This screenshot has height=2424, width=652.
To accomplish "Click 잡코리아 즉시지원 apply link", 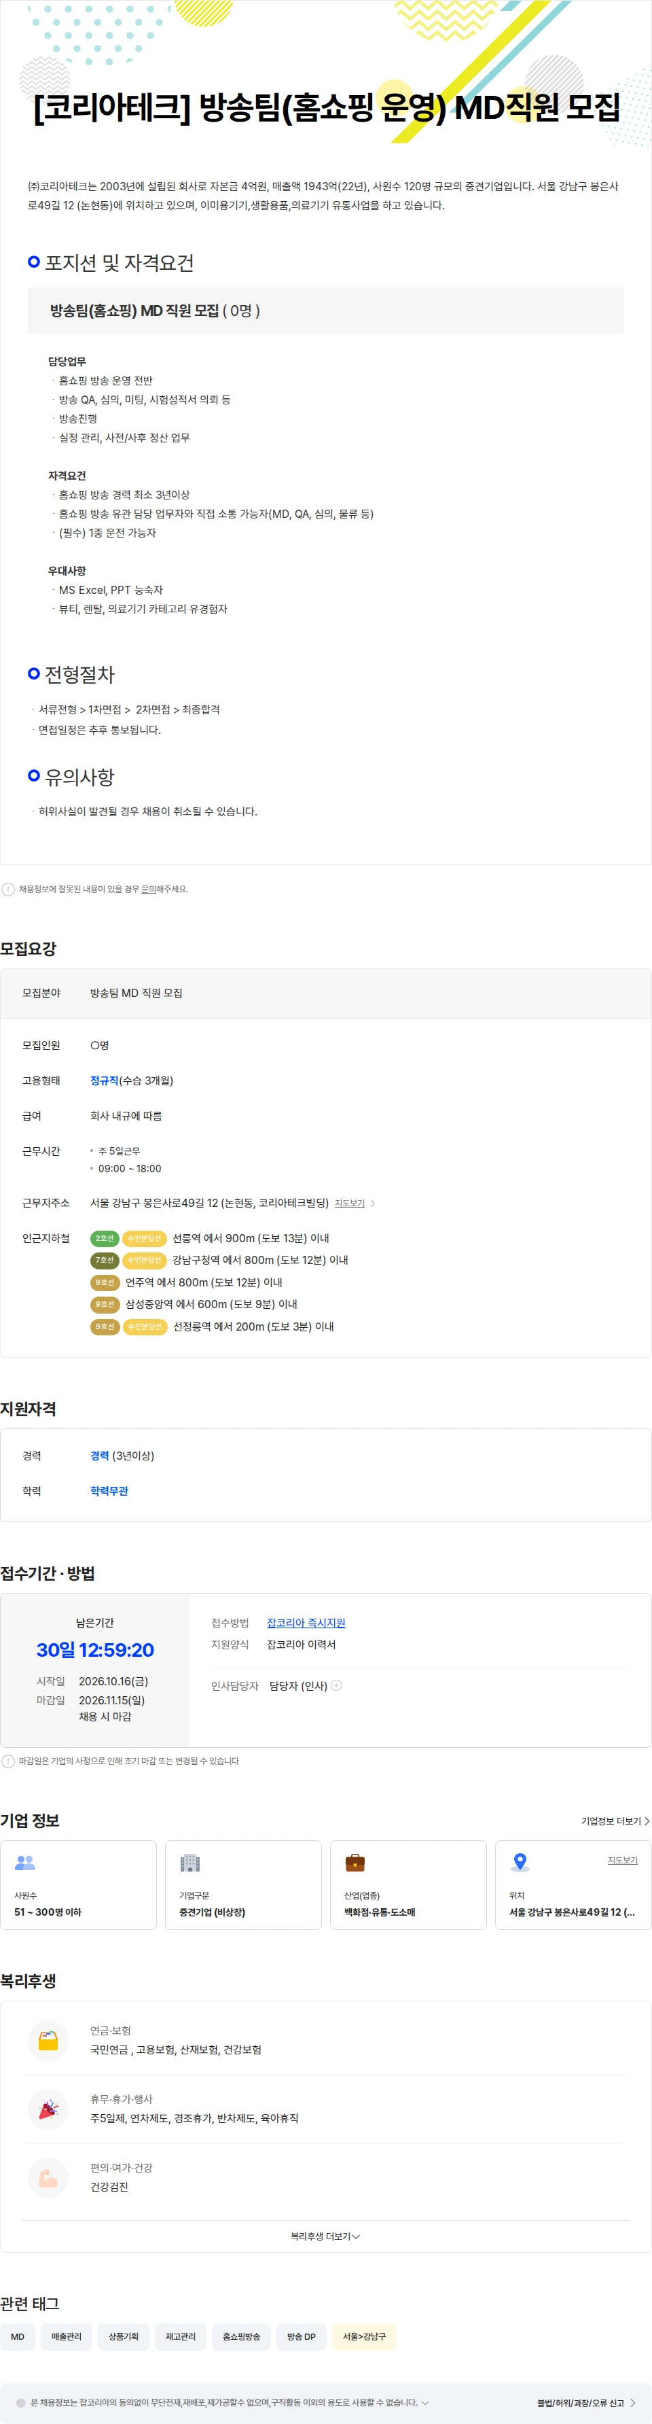I will tap(306, 1623).
